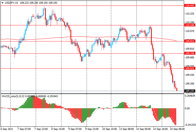The height and width of the screenshot is (132, 196).
Task: Select the 109.922 price level label
Action: click(190, 41)
